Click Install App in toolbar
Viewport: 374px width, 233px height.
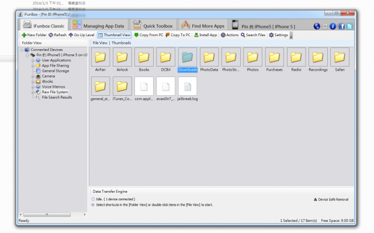[205, 35]
